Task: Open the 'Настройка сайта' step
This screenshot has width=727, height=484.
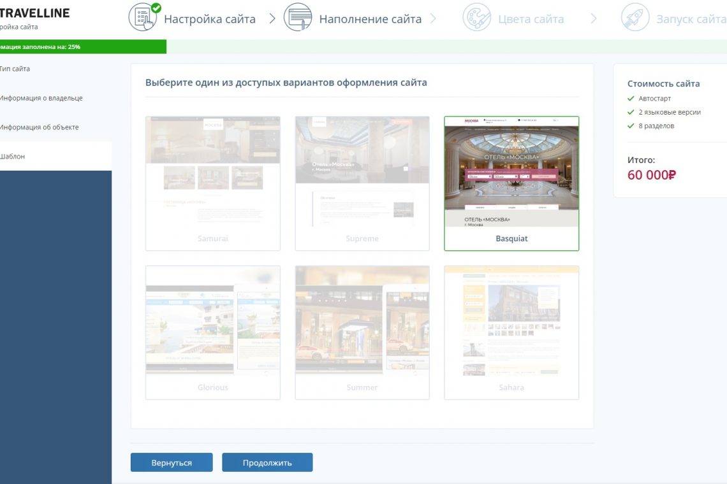Action: click(x=210, y=19)
